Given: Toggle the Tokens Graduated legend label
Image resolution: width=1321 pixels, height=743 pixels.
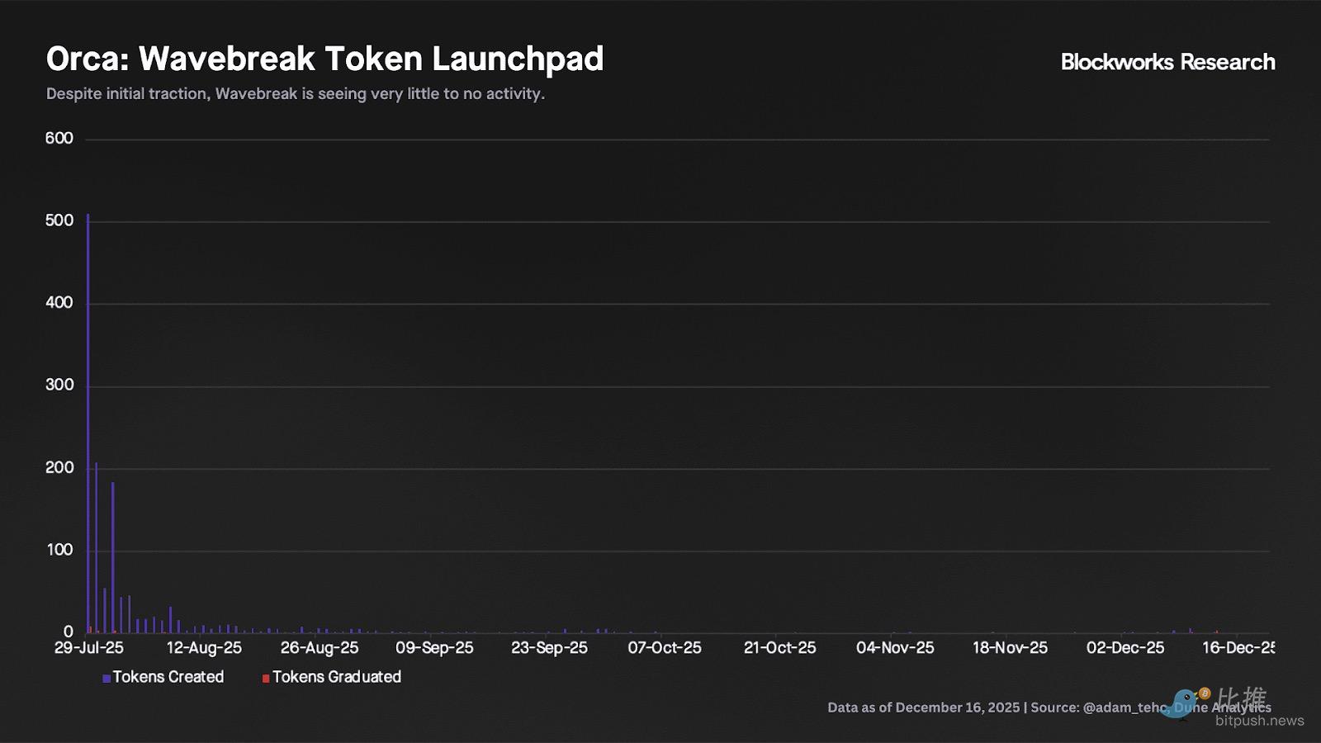Looking at the screenshot, I should click(337, 677).
